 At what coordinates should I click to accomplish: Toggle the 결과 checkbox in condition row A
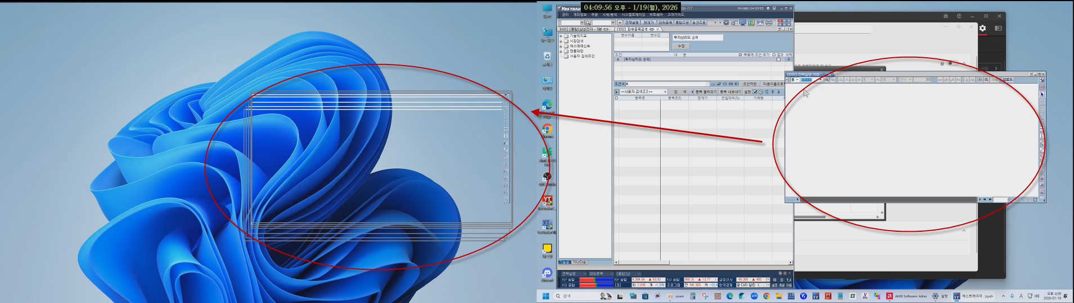pyautogui.click(x=778, y=59)
